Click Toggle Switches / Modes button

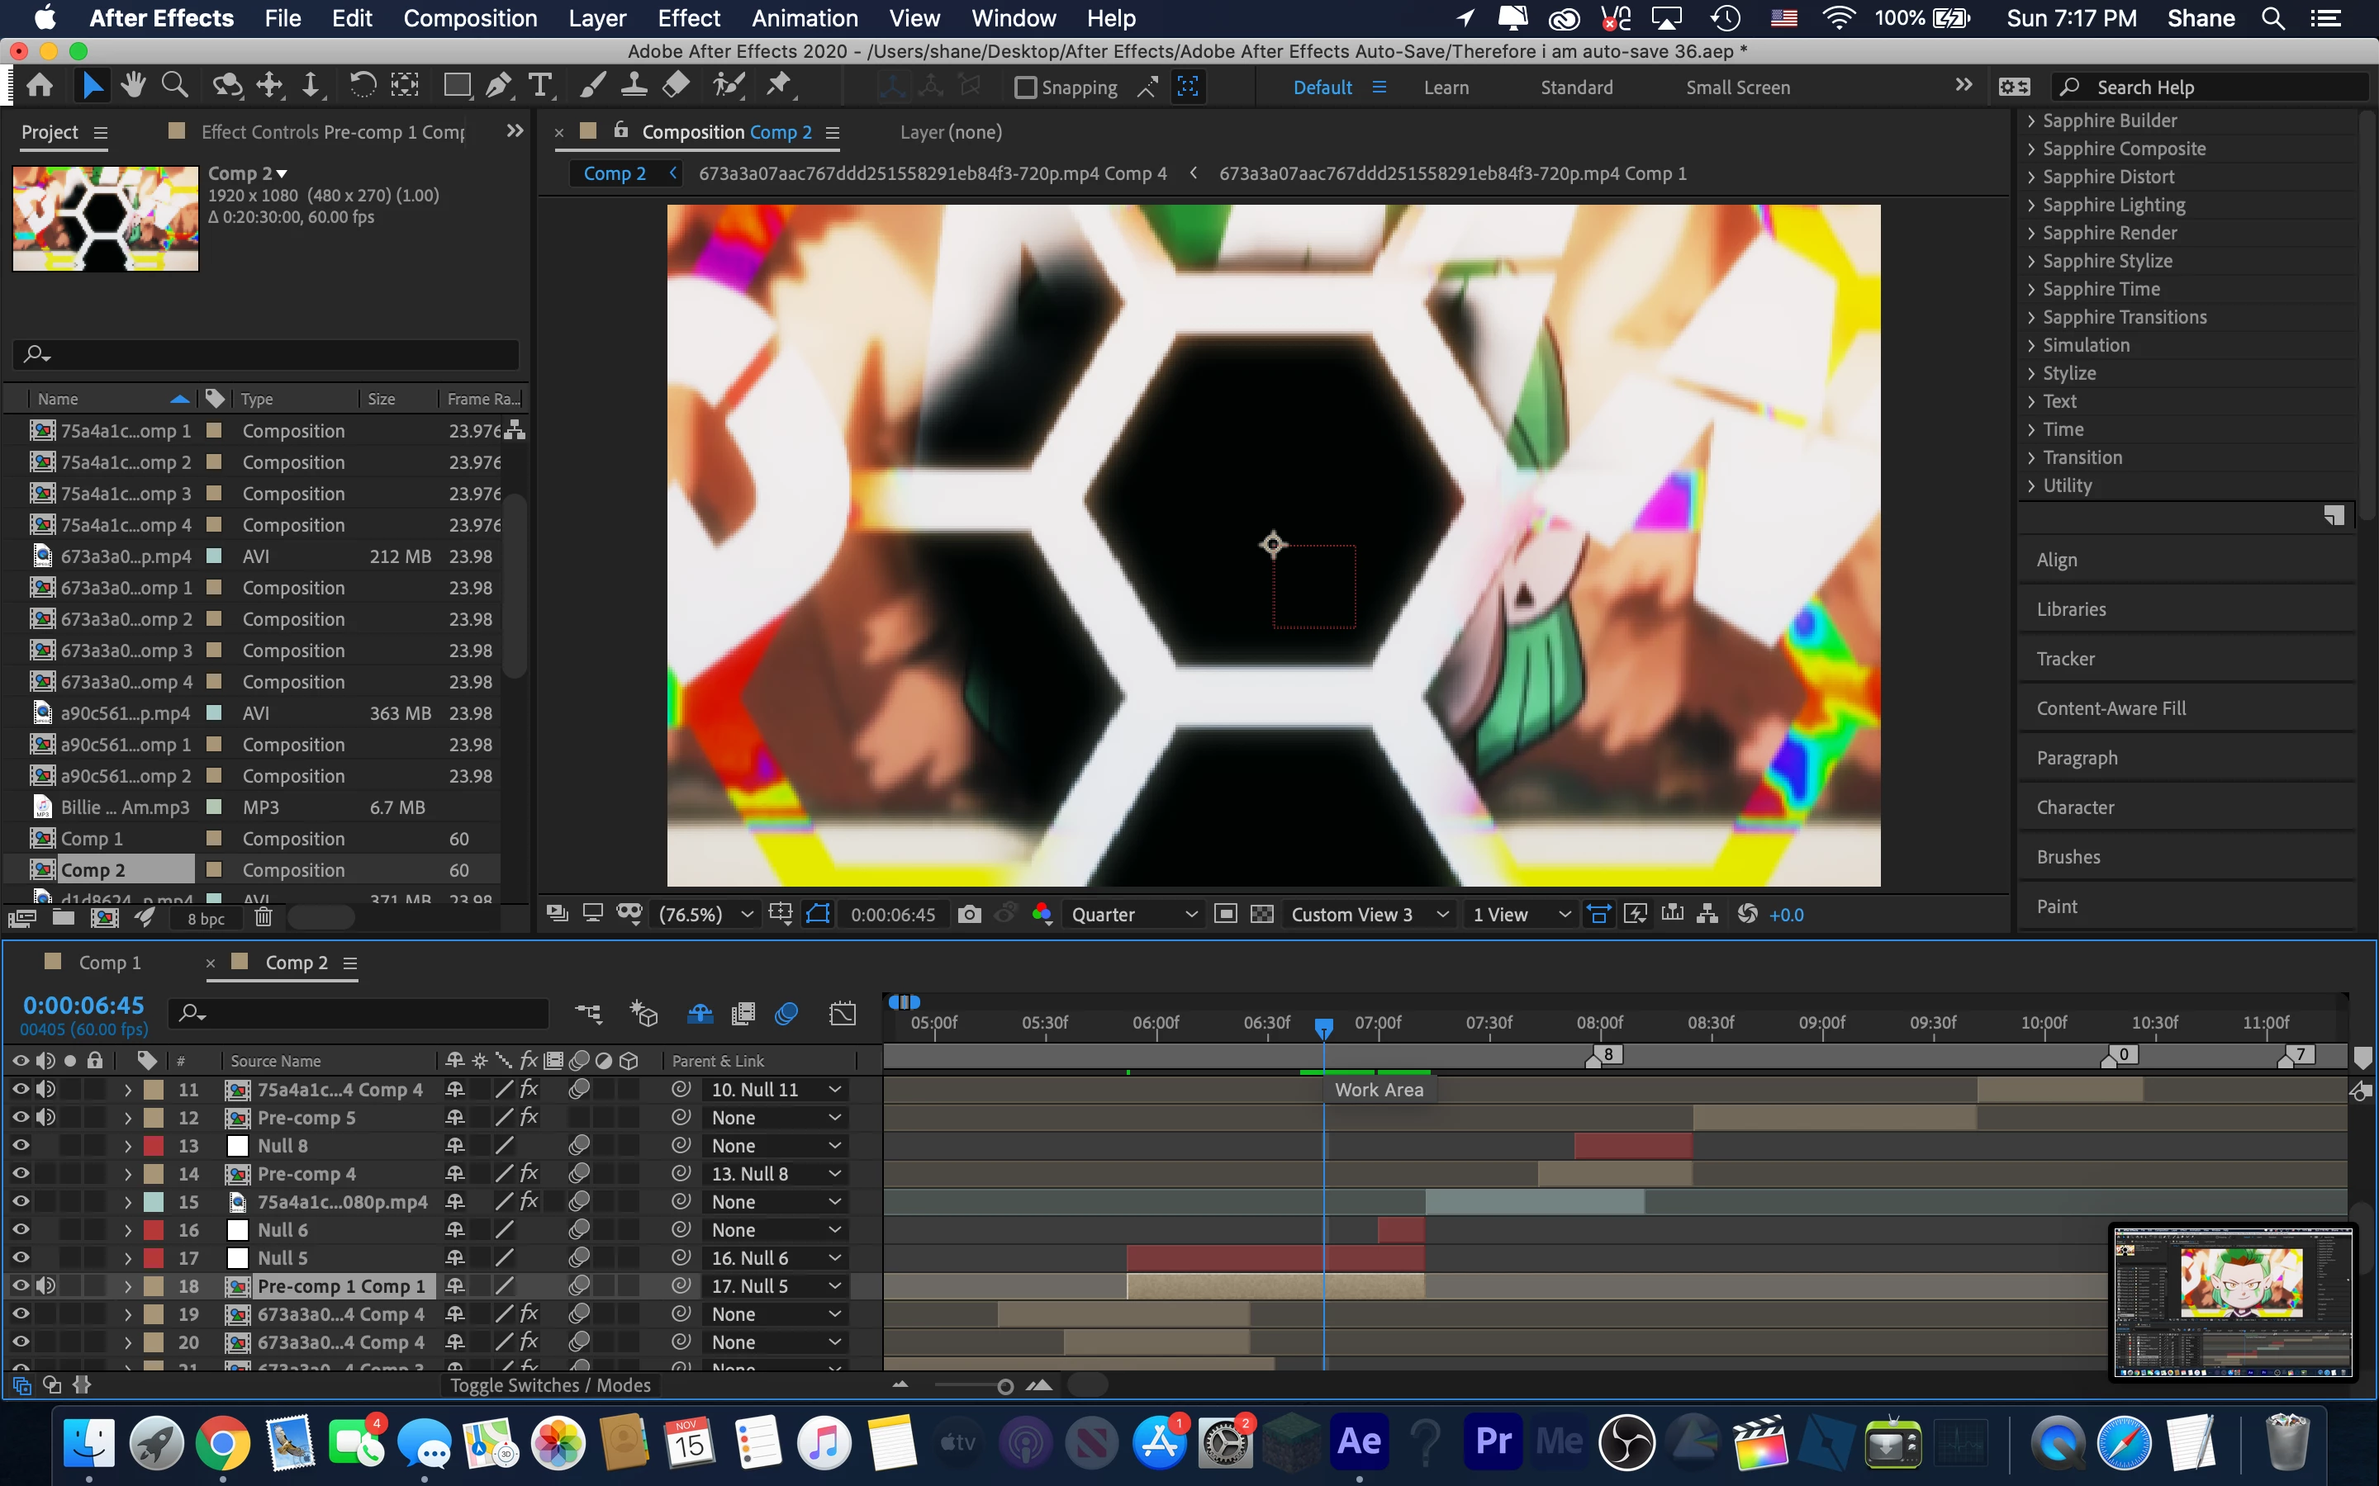[549, 1384]
